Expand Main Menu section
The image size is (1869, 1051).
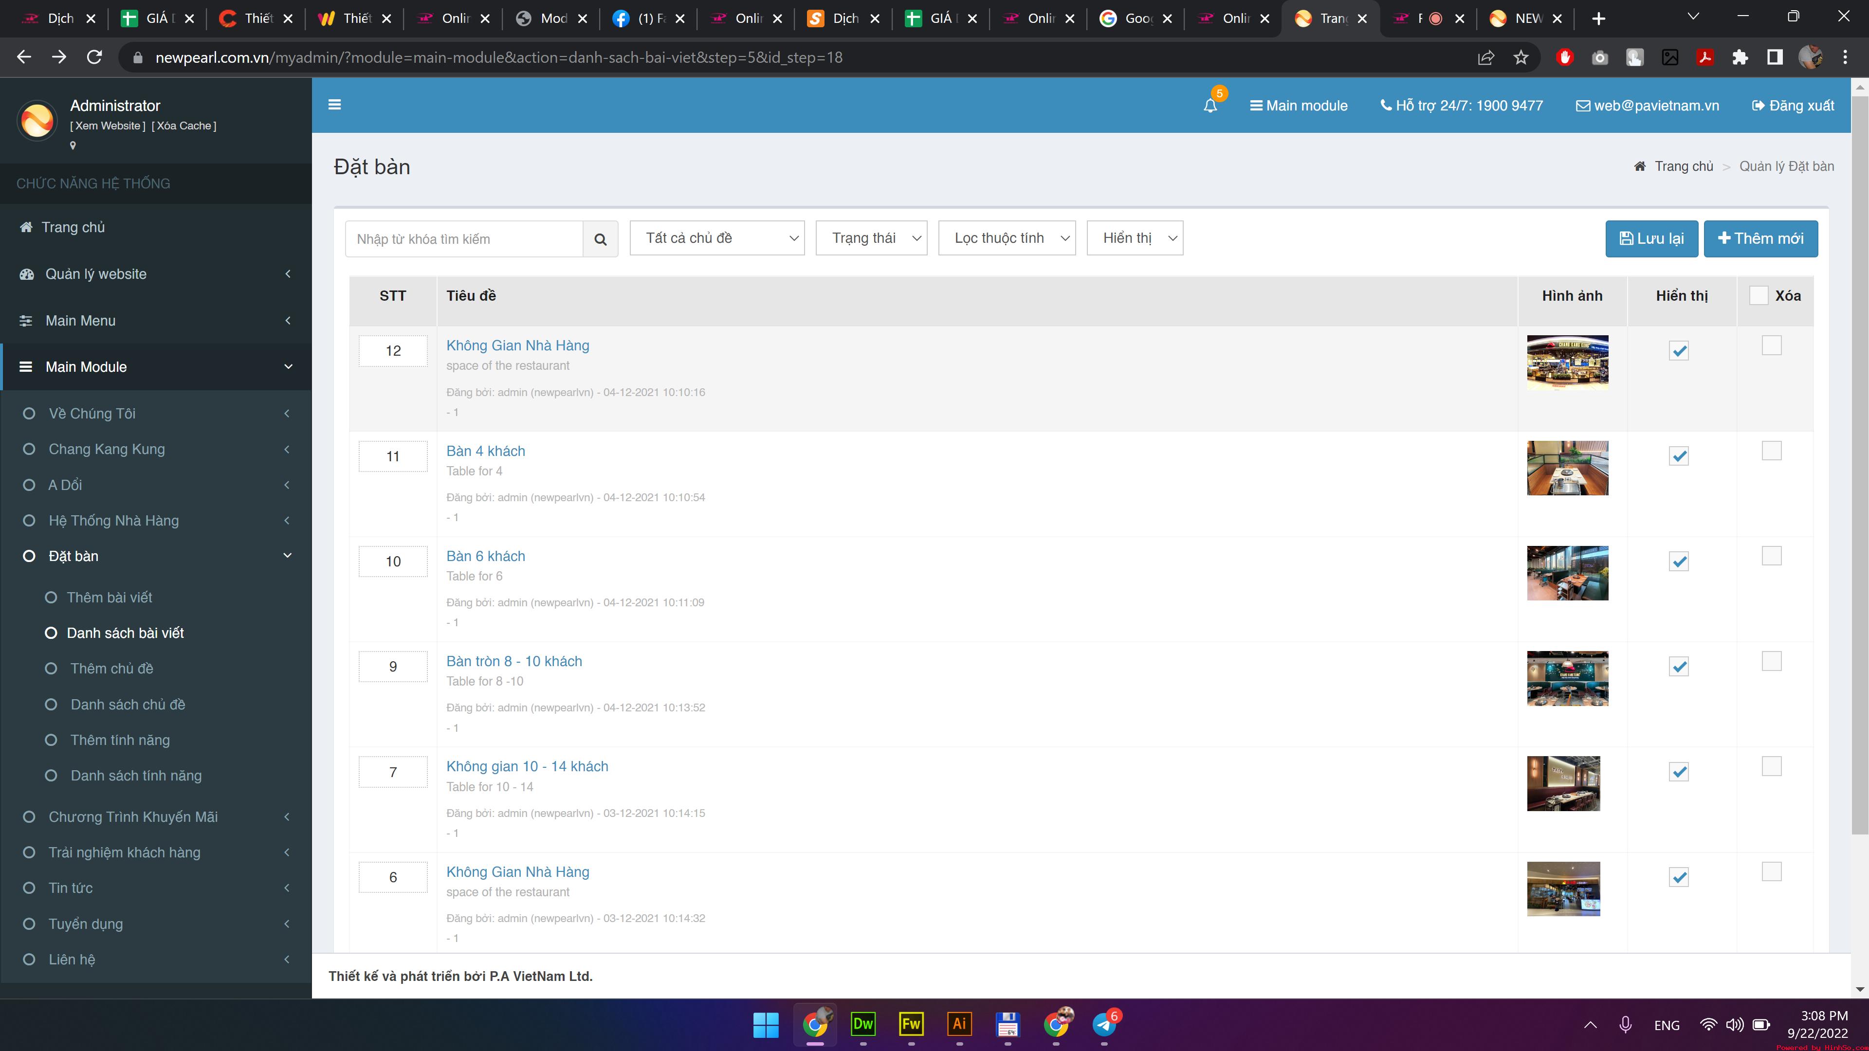[156, 321]
